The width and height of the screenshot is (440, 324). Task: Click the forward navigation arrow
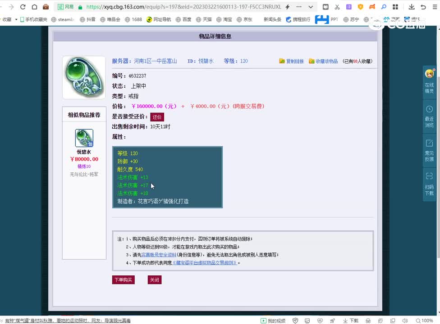click(11, 7)
